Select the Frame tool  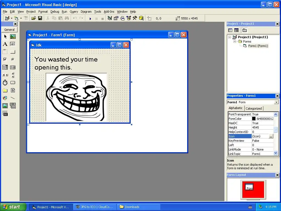pyautogui.click(x=5, y=52)
